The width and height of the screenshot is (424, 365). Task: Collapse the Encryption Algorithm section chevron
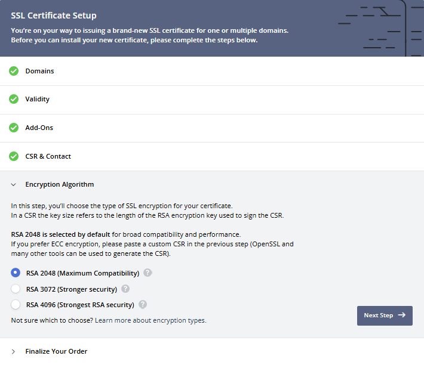14,185
